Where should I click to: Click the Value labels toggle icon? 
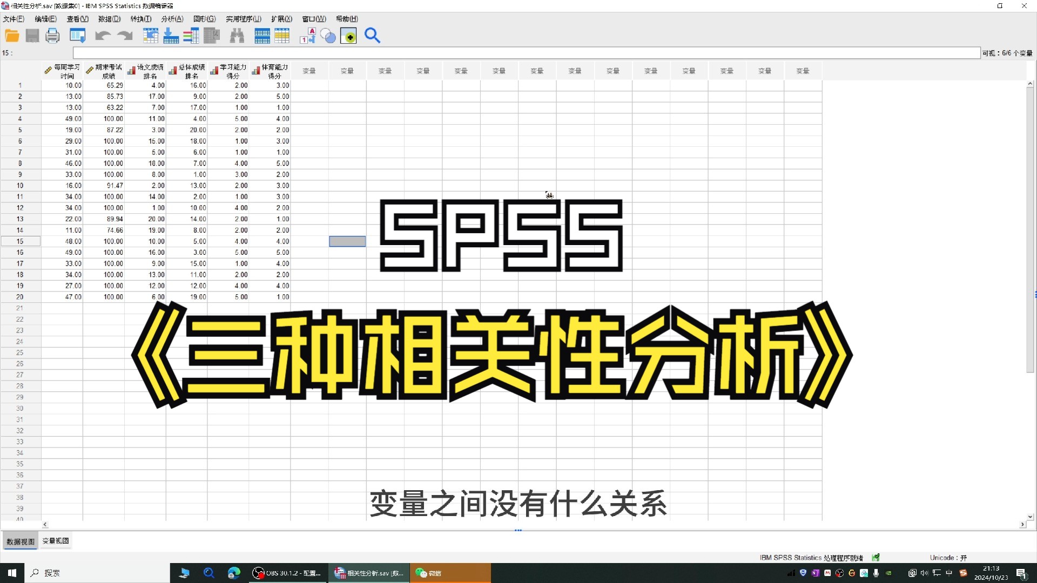[x=307, y=36]
